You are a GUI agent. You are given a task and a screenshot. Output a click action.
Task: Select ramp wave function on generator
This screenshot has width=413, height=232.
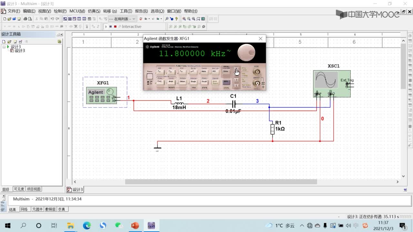[x=193, y=72]
